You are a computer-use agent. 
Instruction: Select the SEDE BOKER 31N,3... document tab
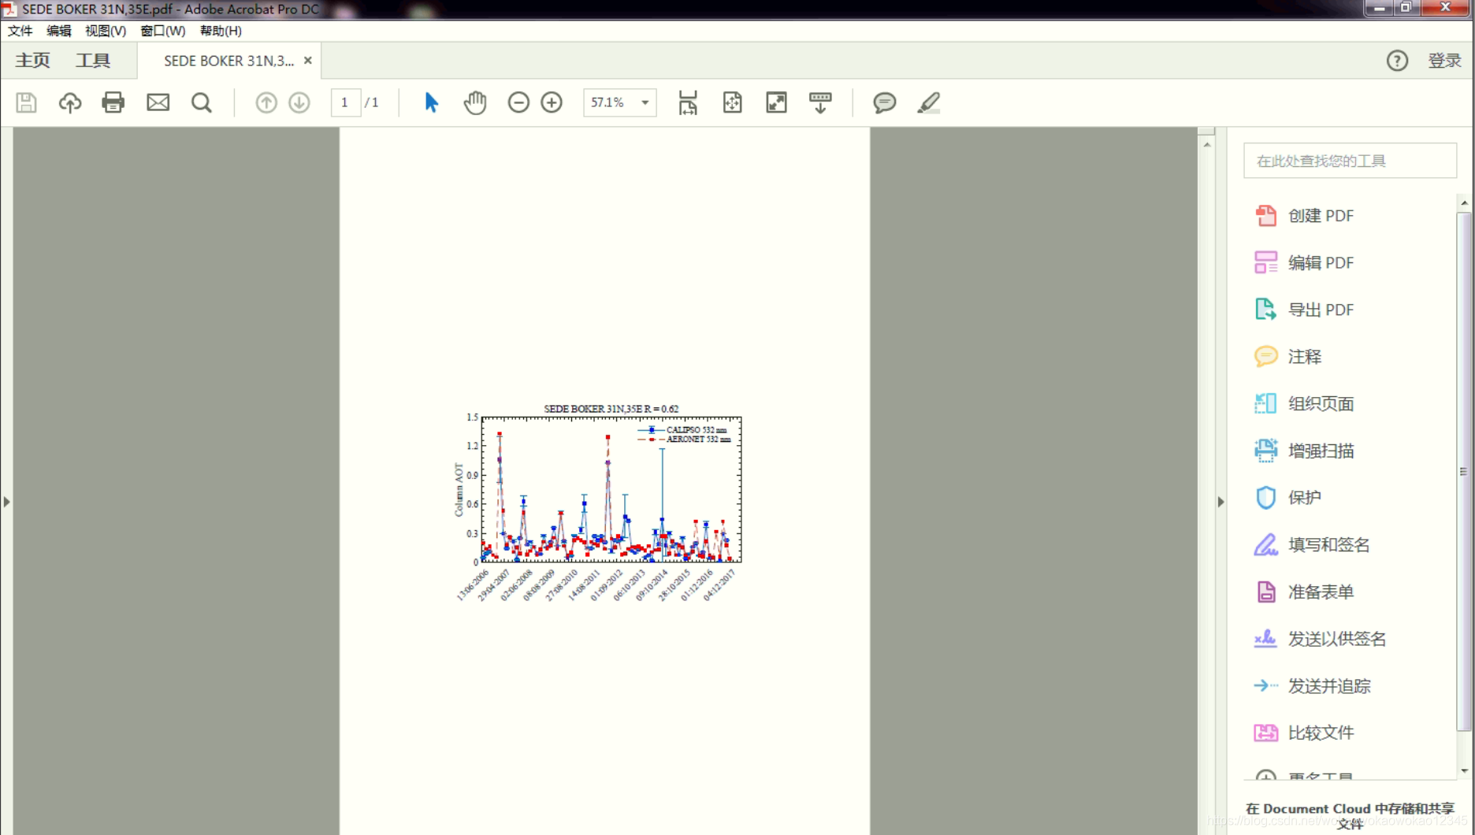pyautogui.click(x=228, y=61)
